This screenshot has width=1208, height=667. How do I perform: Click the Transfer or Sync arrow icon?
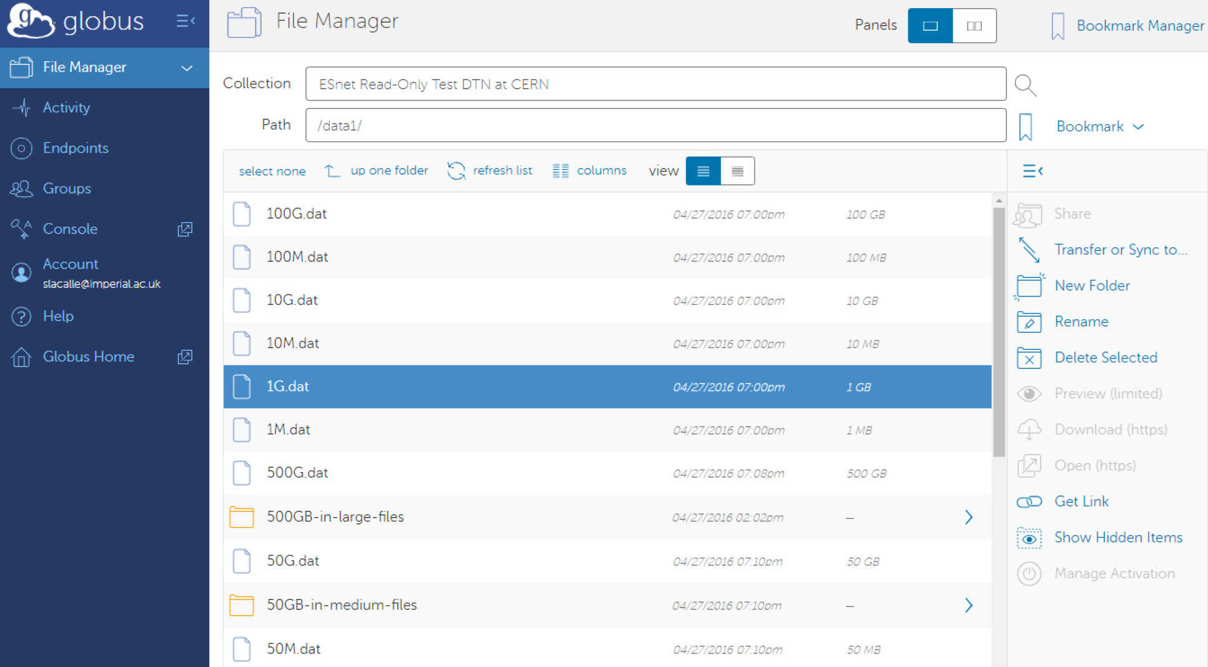(1029, 250)
